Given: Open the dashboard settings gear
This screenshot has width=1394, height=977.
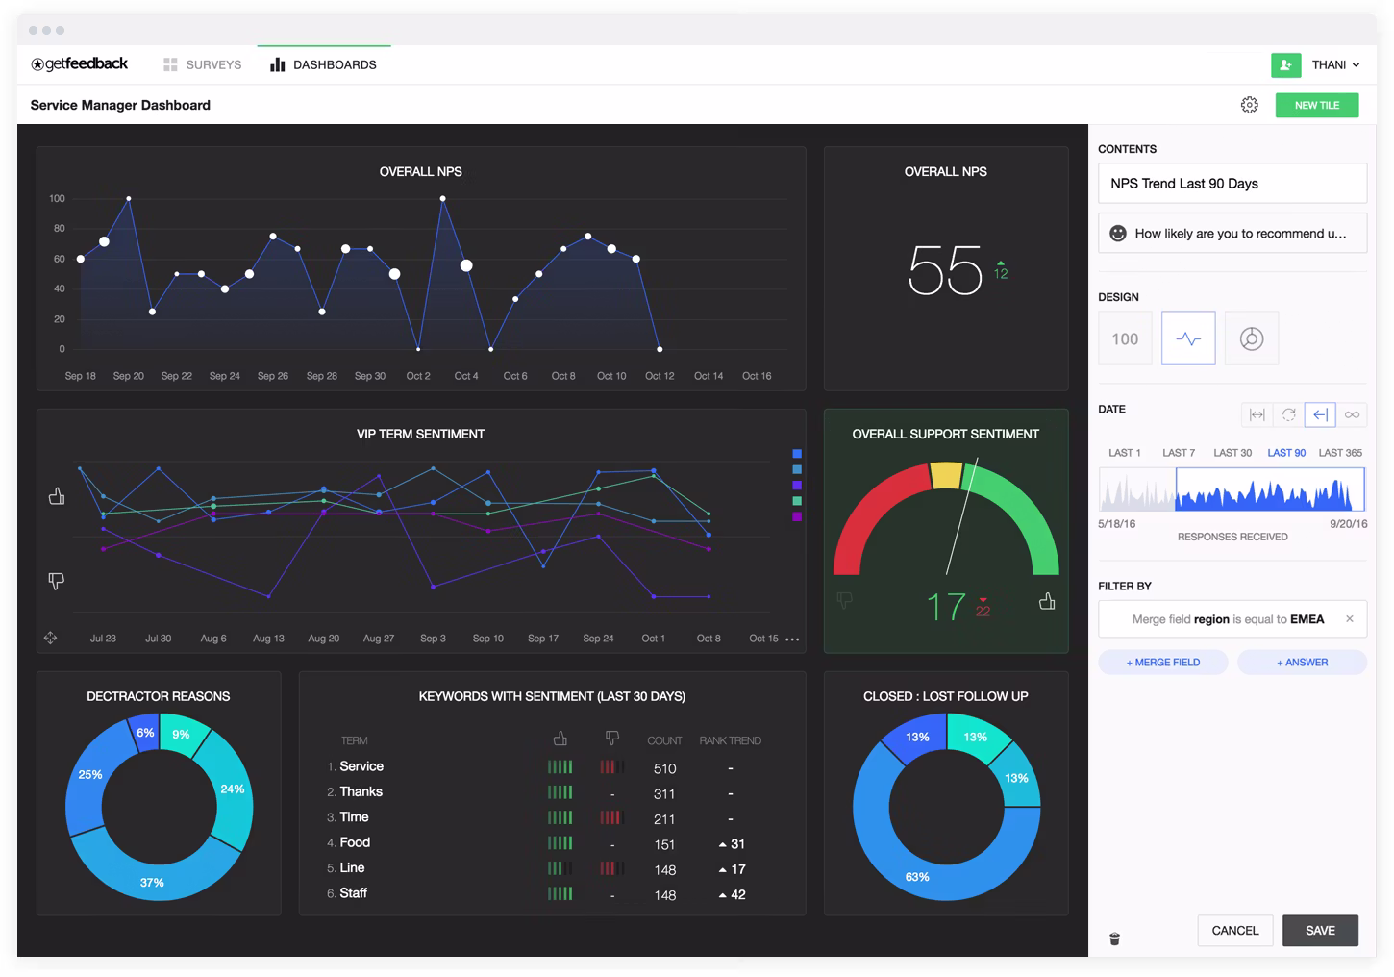Looking at the screenshot, I should [x=1249, y=105].
